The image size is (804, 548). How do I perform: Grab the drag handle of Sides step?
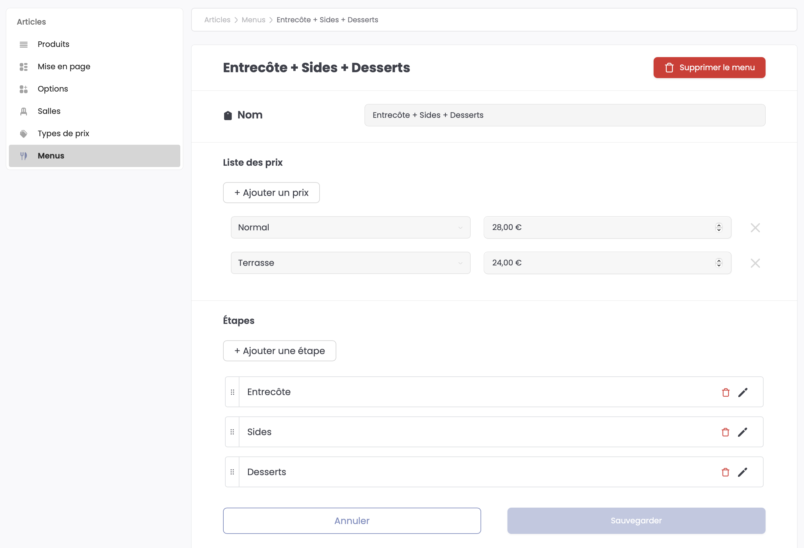click(x=232, y=432)
